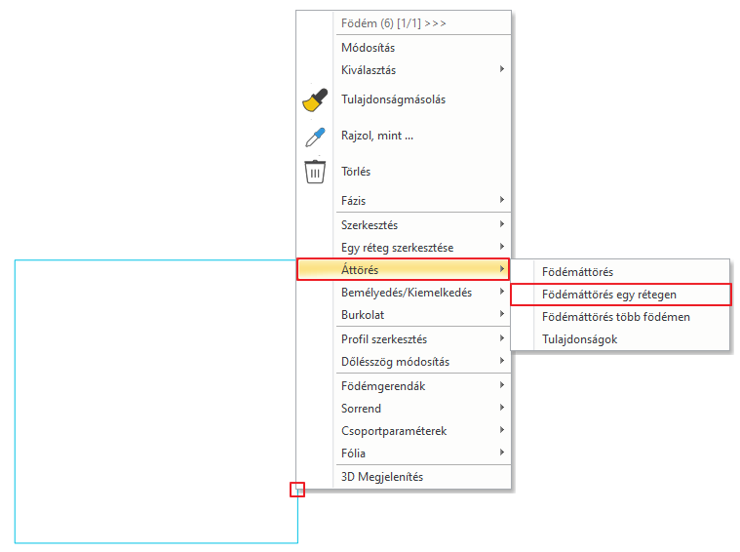Open Egy réteg szerkesztése submenu
The width and height of the screenshot is (740, 552).
click(423, 248)
